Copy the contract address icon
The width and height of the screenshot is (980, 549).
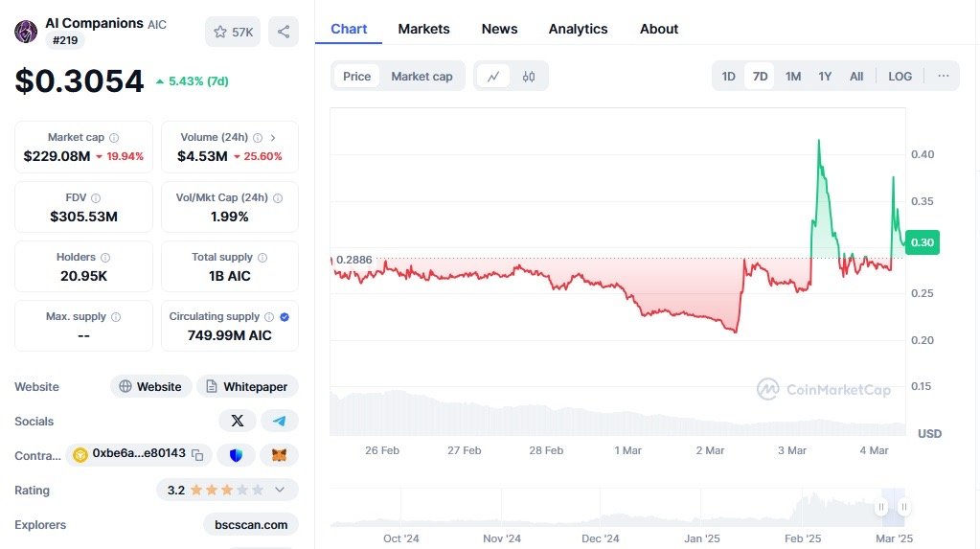click(x=197, y=454)
